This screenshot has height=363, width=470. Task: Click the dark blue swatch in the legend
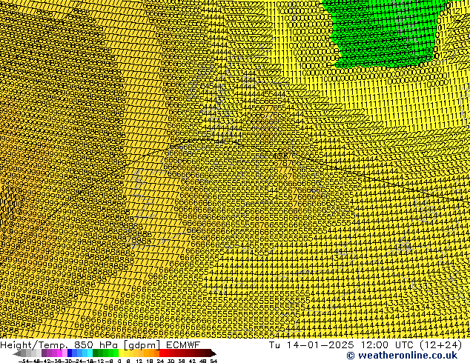click(70, 353)
